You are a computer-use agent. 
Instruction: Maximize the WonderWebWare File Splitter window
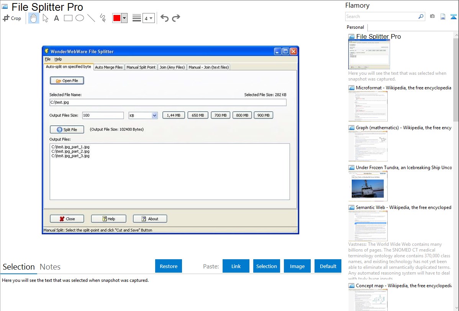pos(285,52)
